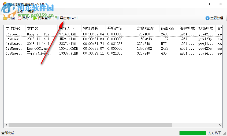Click the 查看教程 link
The width and height of the screenshot is (227, 136).
pos(217,18)
